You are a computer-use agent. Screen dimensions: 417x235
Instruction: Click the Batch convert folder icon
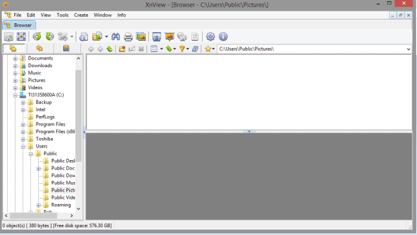97,36
